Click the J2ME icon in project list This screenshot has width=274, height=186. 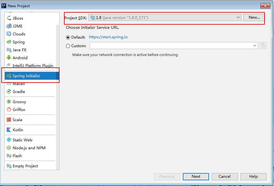pyautogui.click(x=9, y=26)
